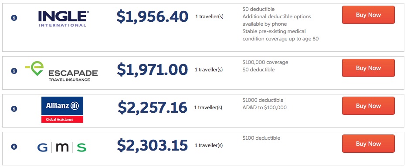Click the $1000 deductible text for Allianz
Screen dimensions: 407x168
point(263,100)
